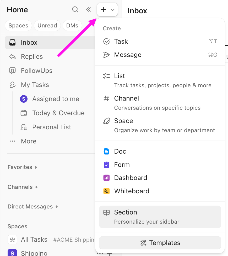Click the Channel hashtag icon
This screenshot has width=228, height=256.
[106, 98]
